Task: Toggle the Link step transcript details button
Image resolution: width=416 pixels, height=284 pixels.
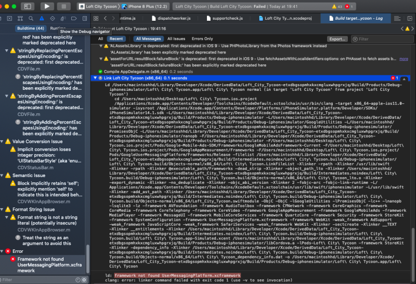Action: [404, 79]
